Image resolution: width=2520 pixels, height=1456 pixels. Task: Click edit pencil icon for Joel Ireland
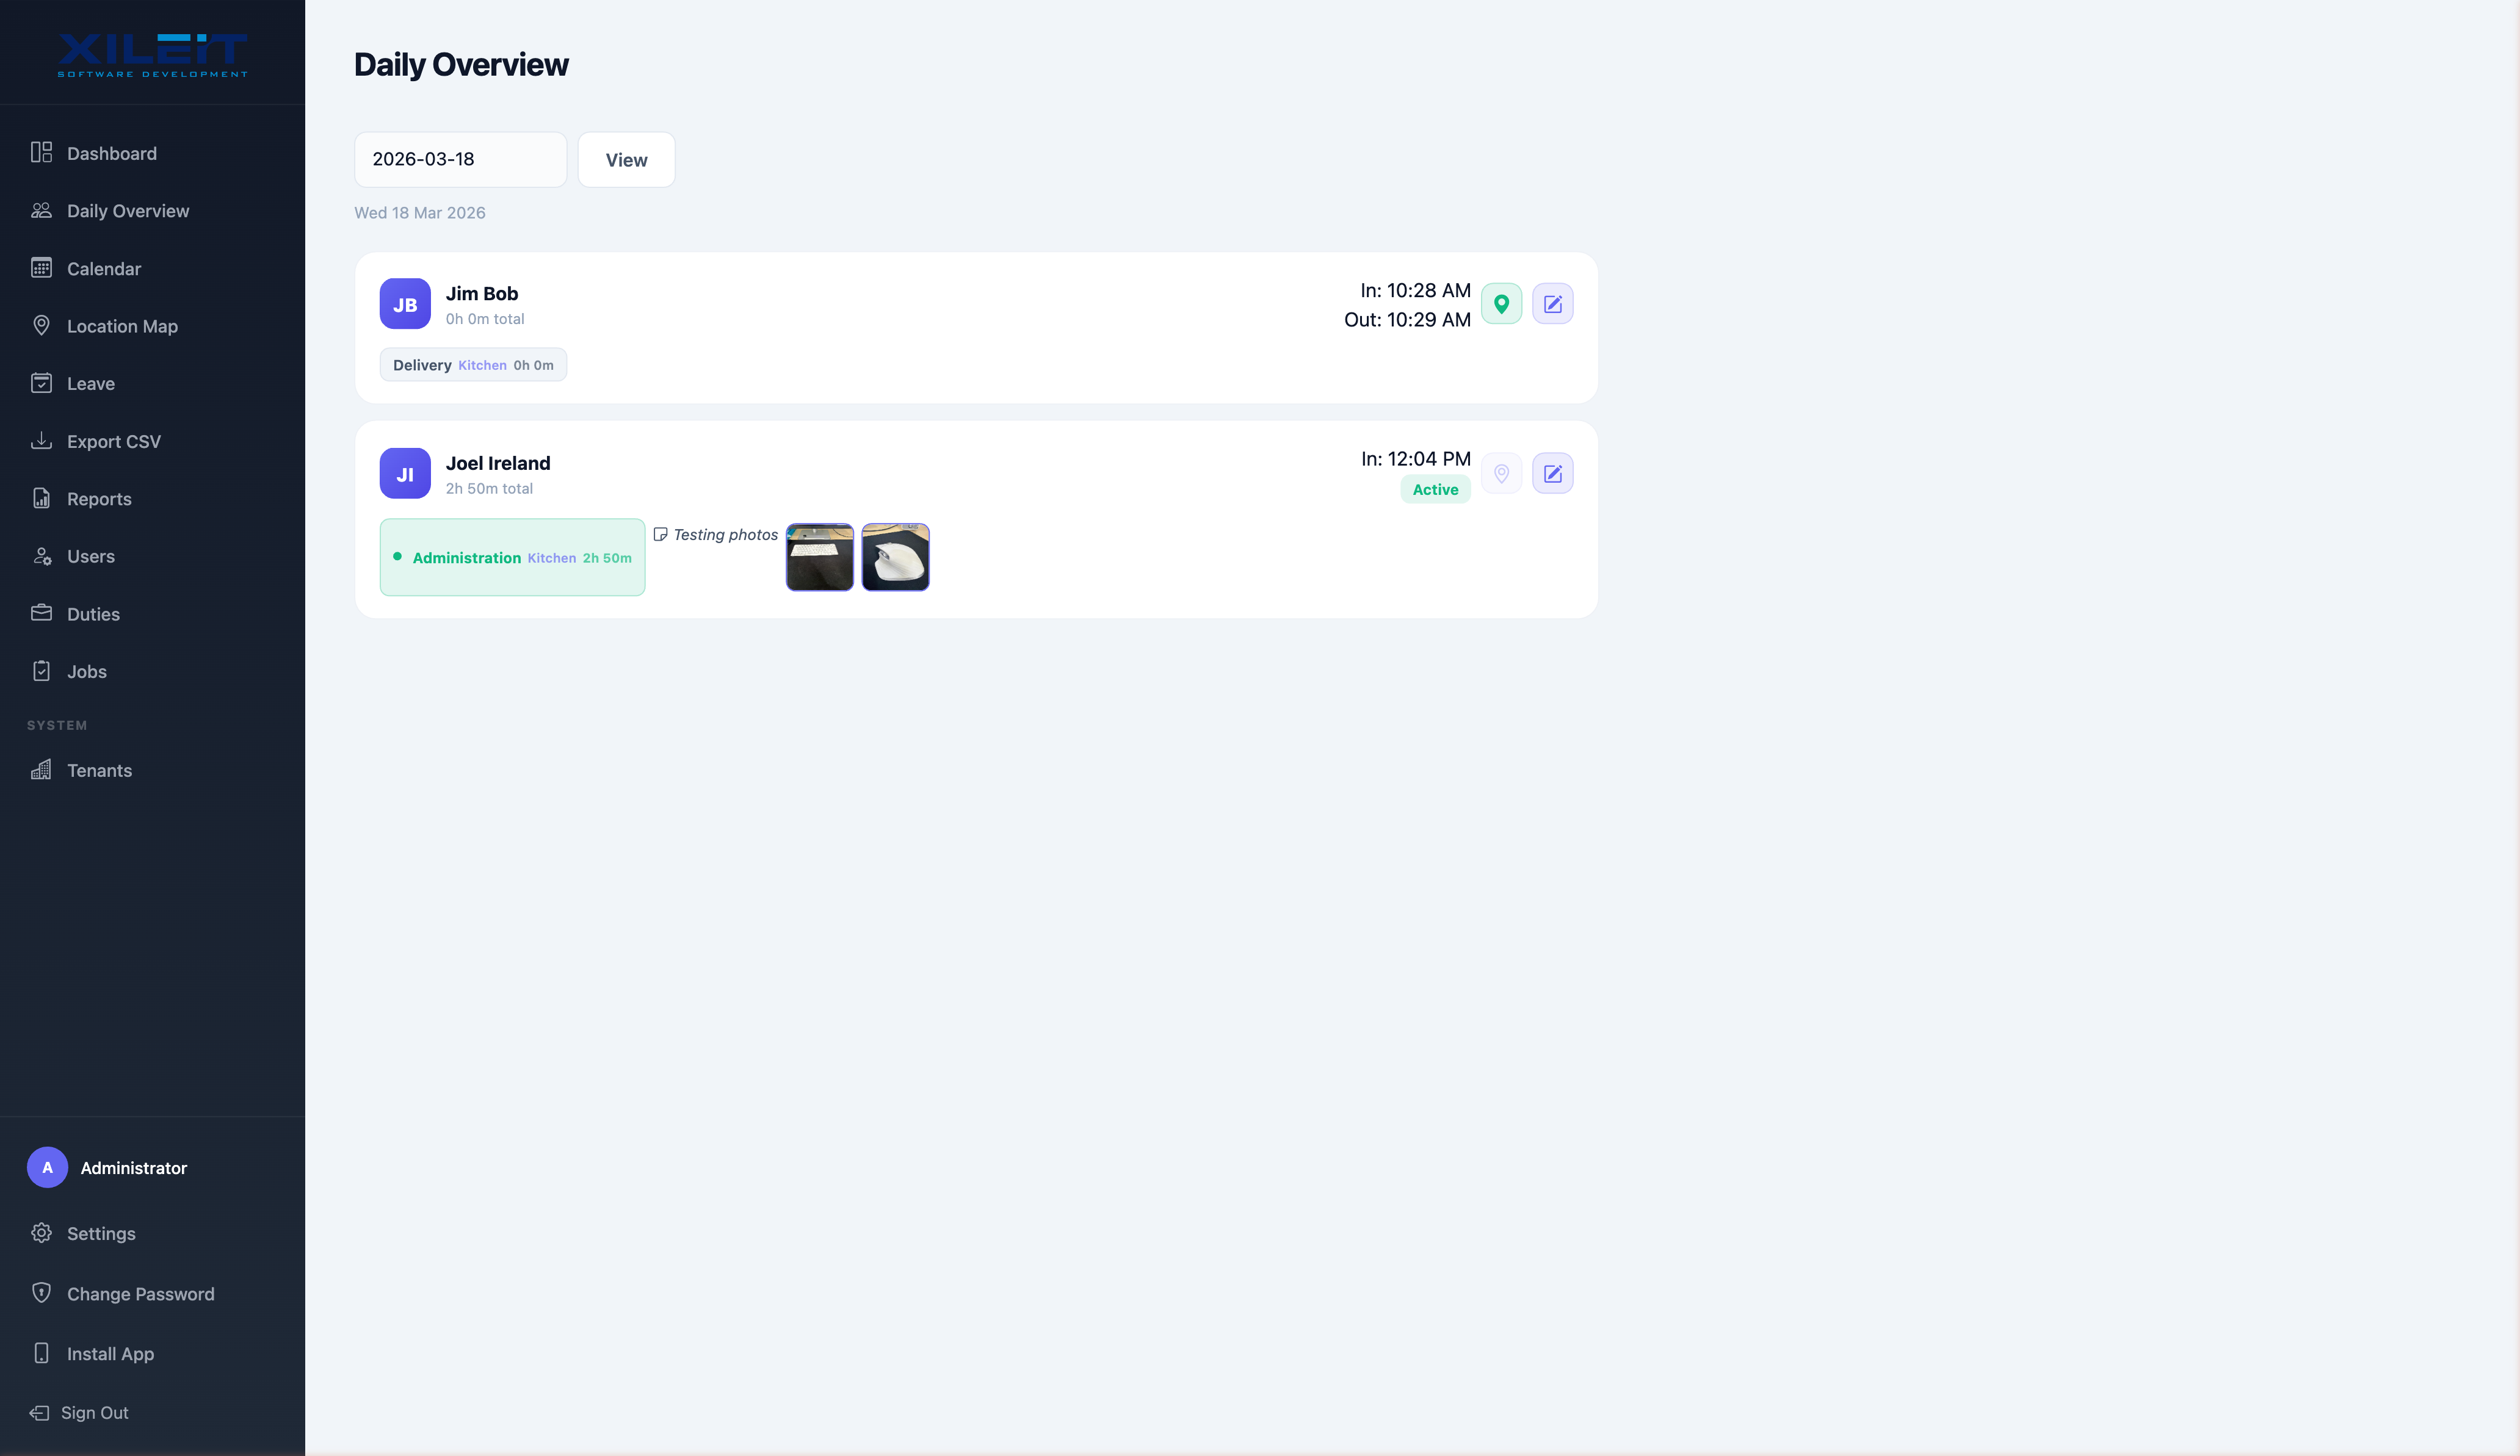tap(1552, 474)
